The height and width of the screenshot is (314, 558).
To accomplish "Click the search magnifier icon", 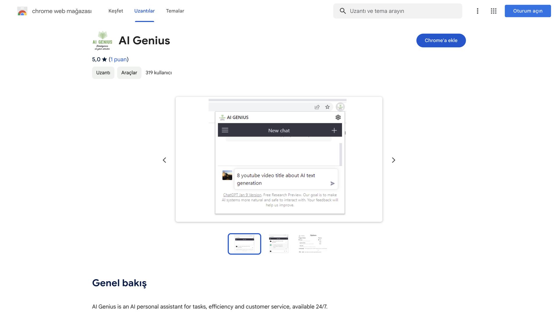I will (343, 11).
